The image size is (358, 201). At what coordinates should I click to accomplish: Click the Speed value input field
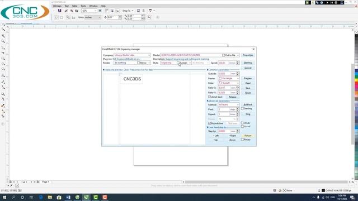tap(223, 63)
